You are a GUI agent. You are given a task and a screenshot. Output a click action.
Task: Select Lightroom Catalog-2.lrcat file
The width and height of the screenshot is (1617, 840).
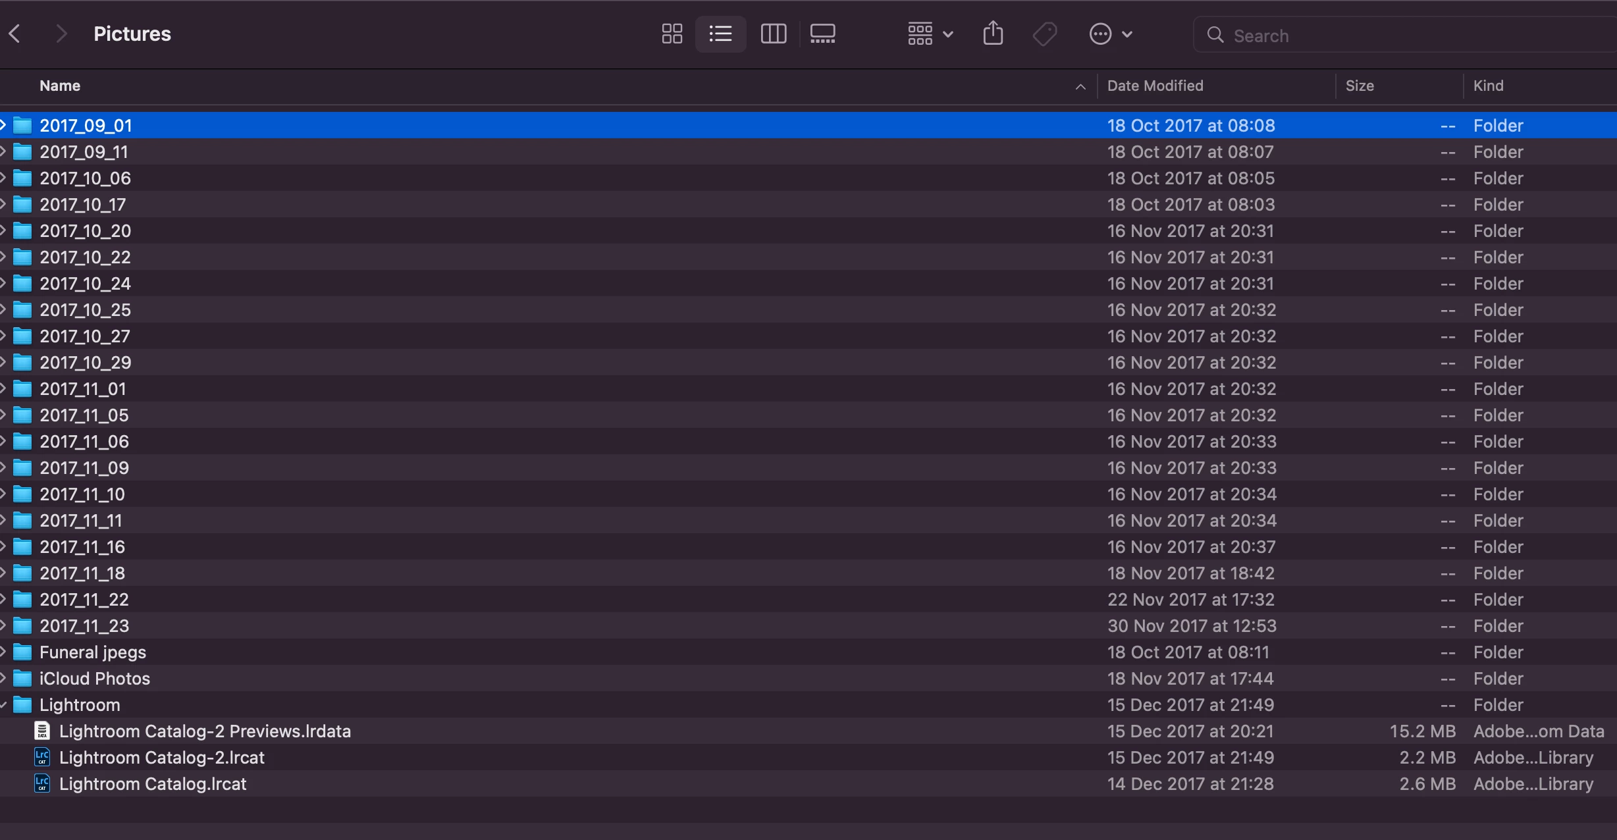(x=162, y=758)
